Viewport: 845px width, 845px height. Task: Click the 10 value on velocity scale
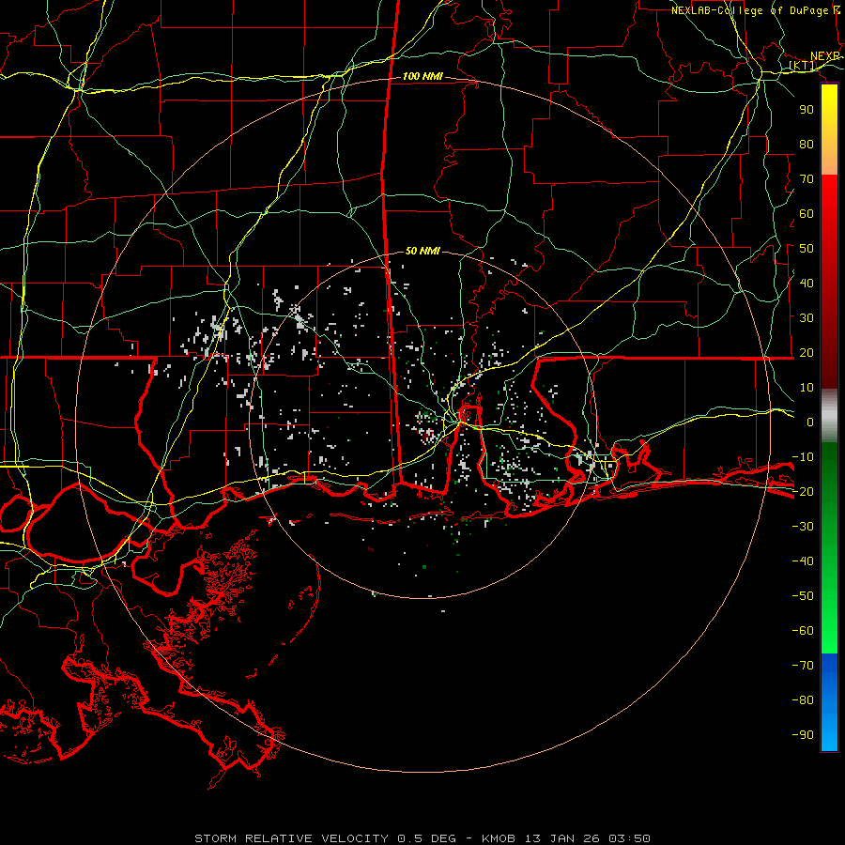(807, 388)
